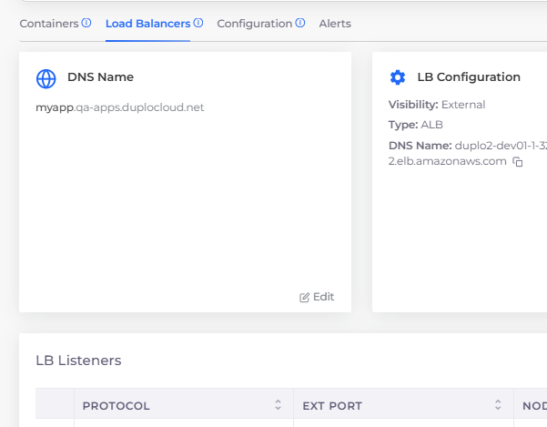Click the Visibility: External field

(x=437, y=105)
